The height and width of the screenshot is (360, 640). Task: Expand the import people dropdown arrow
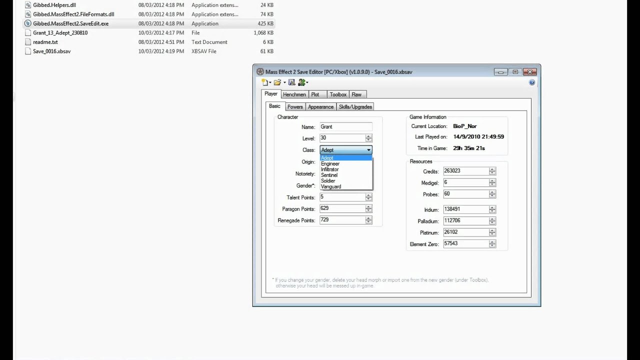pos(307,82)
